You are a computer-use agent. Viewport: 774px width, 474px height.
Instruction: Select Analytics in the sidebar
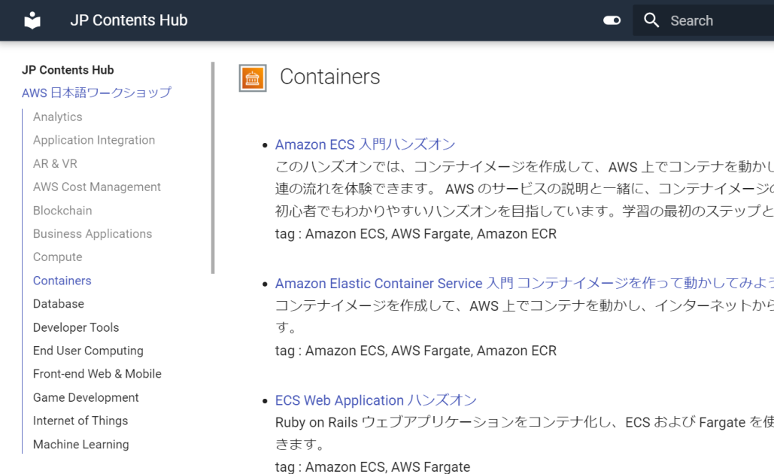click(x=57, y=117)
